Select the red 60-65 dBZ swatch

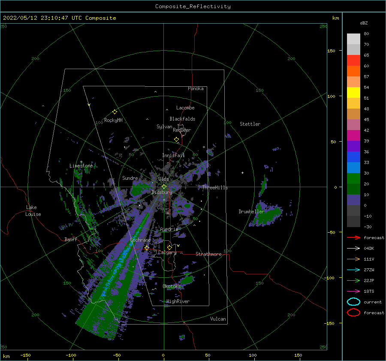coord(353,61)
